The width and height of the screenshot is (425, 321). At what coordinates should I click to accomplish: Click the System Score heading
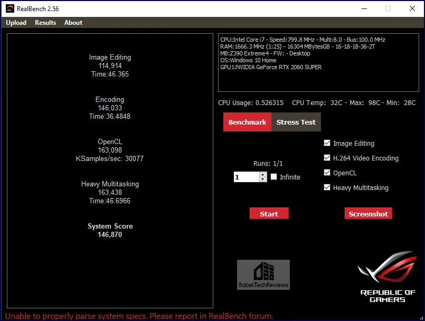tap(110, 226)
